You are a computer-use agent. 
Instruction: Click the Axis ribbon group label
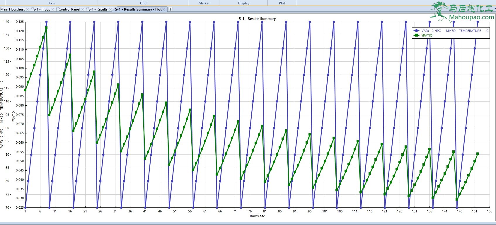(x=52, y=3)
